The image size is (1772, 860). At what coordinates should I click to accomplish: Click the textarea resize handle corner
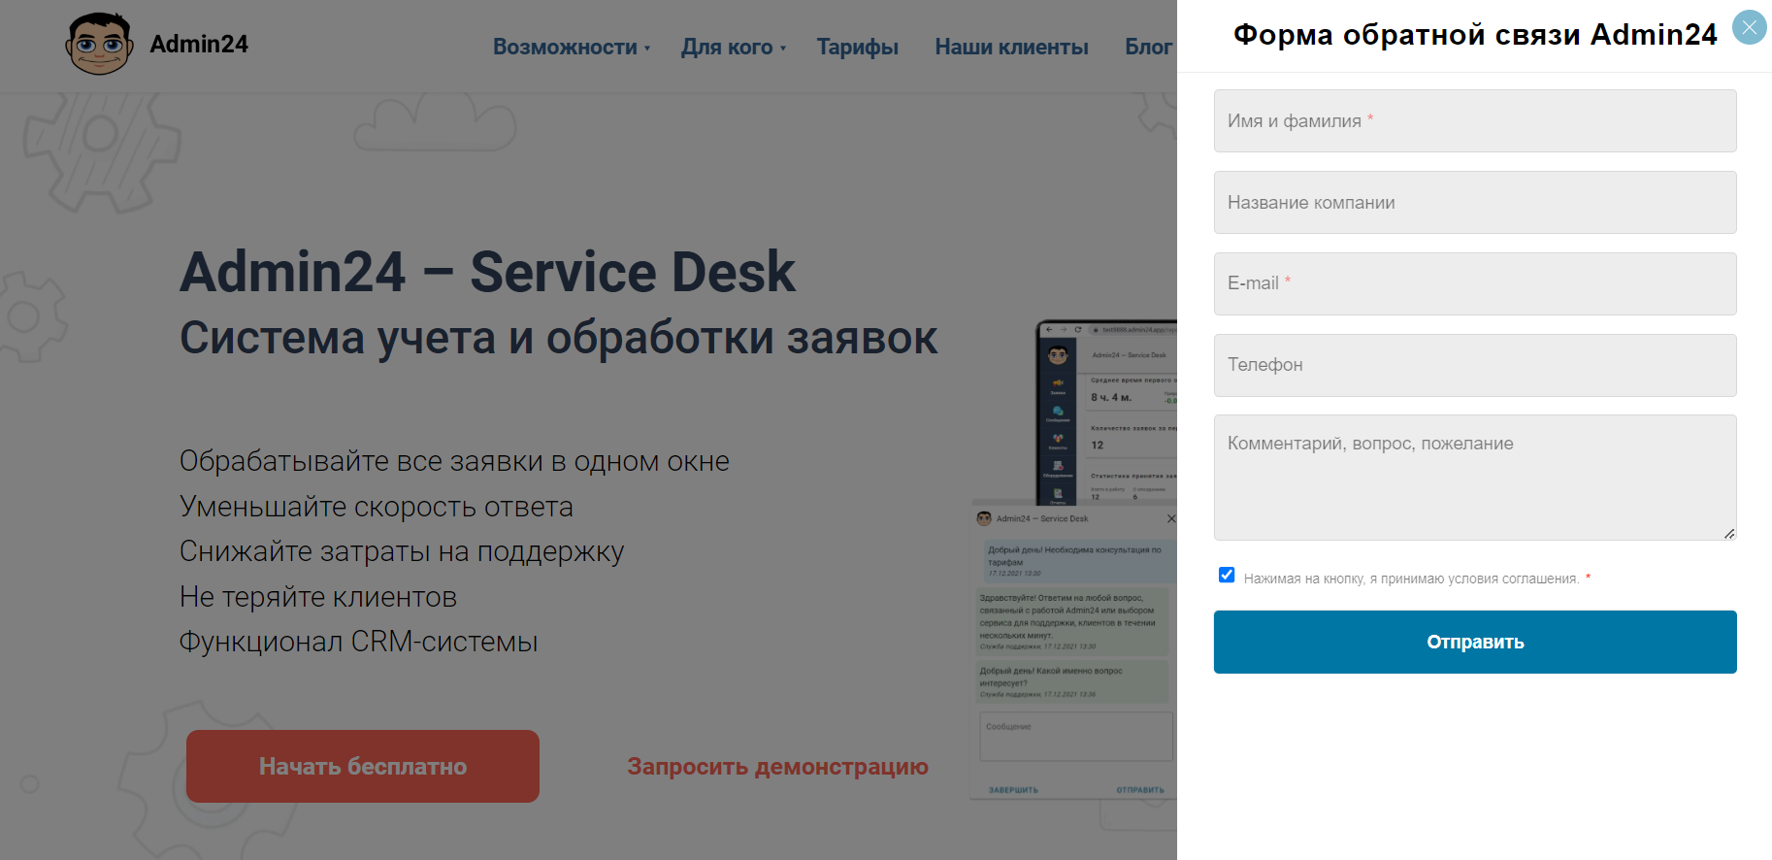point(1729,534)
